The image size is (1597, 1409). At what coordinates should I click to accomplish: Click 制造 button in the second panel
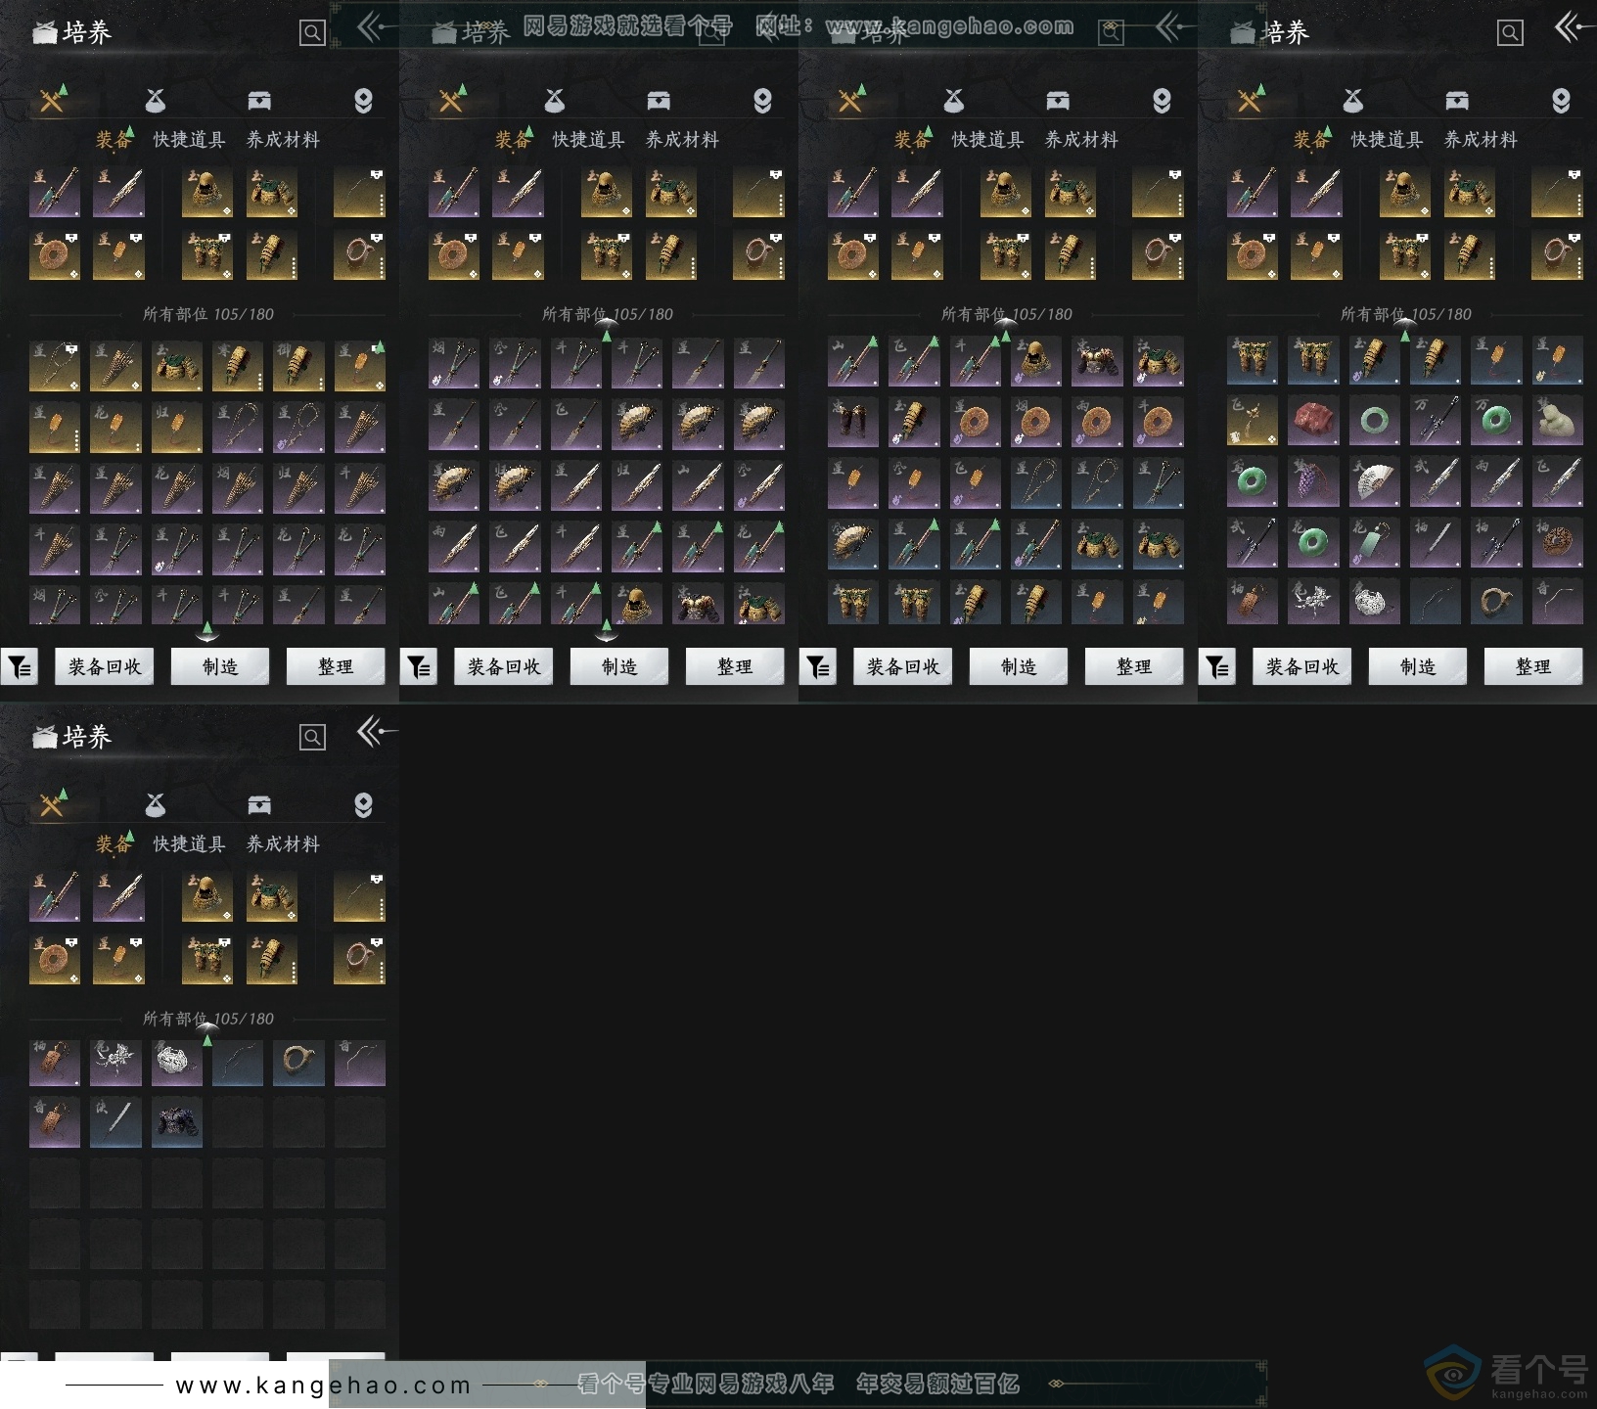point(619,666)
